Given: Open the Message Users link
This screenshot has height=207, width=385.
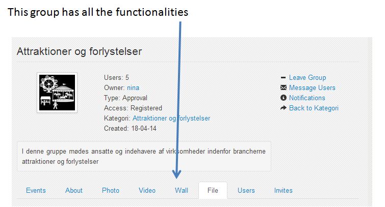Looking at the screenshot, I should (x=312, y=87).
